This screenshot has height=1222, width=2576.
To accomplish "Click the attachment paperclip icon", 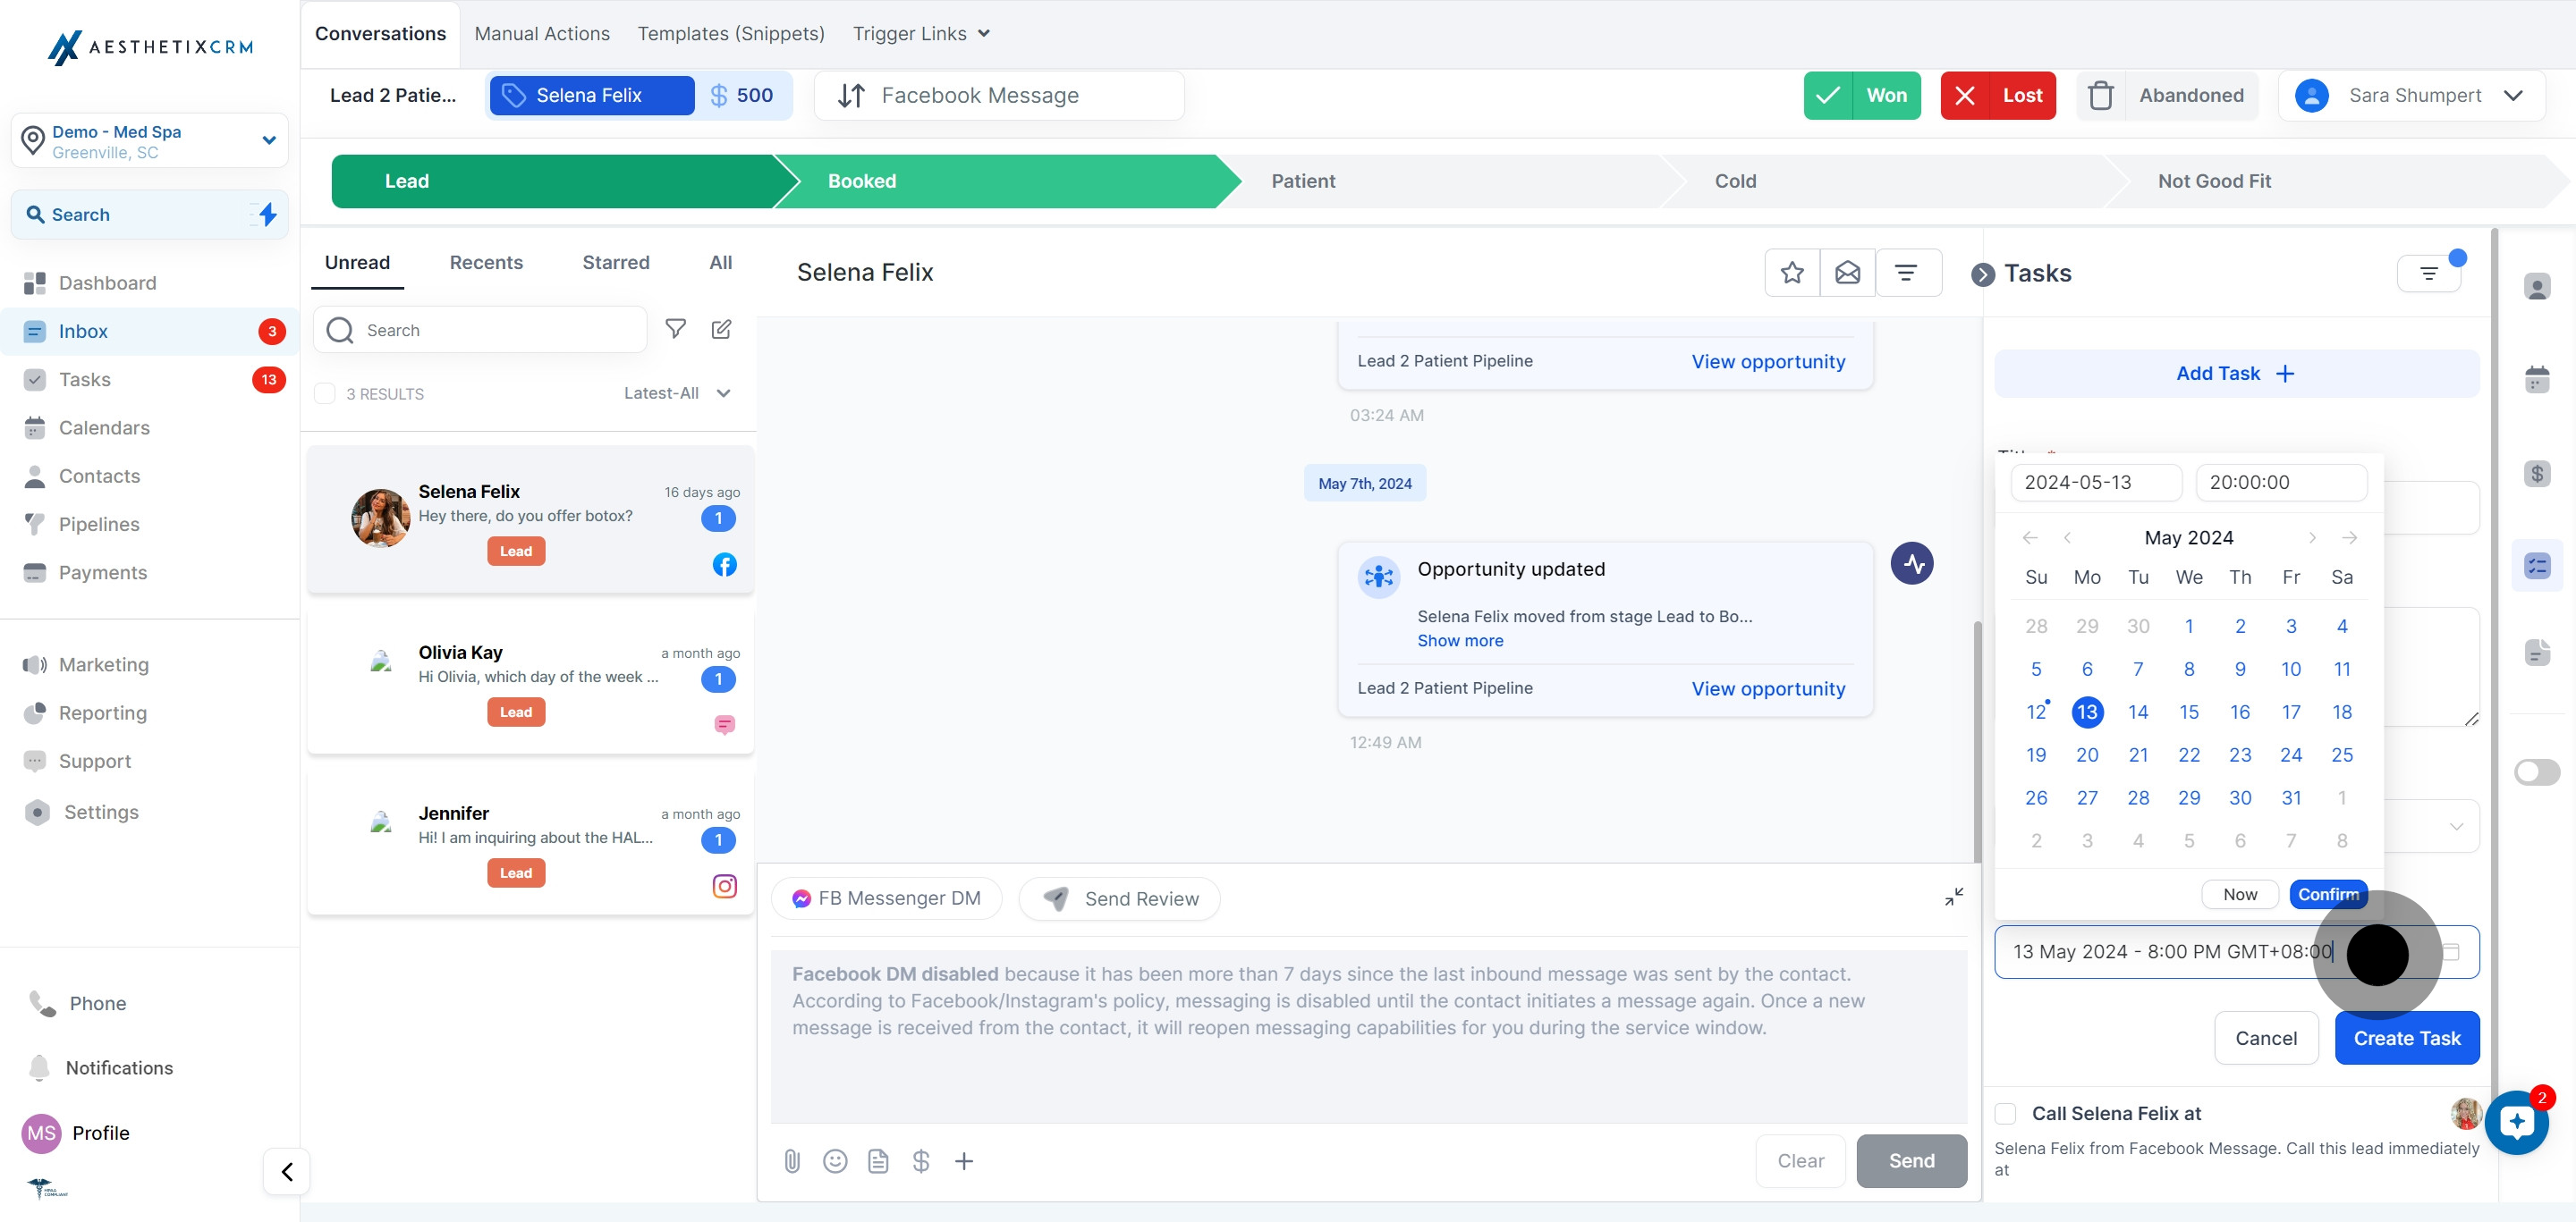I will click(792, 1160).
